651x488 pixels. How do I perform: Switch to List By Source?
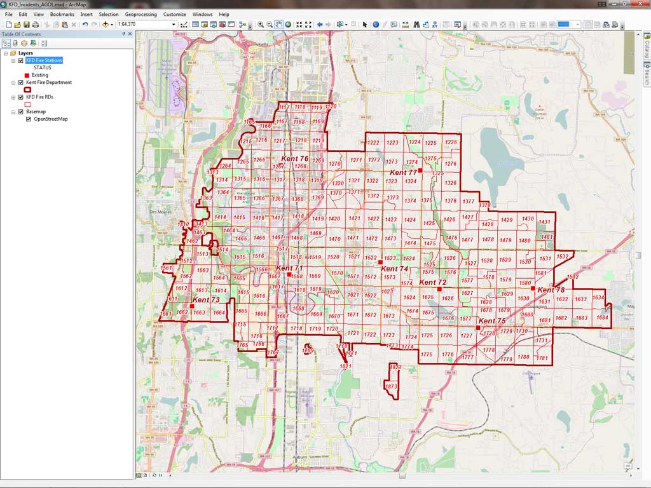coord(15,43)
